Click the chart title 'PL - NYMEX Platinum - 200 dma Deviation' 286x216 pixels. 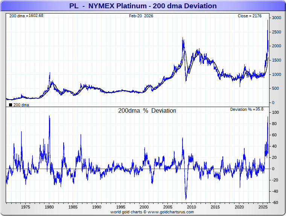click(x=143, y=6)
